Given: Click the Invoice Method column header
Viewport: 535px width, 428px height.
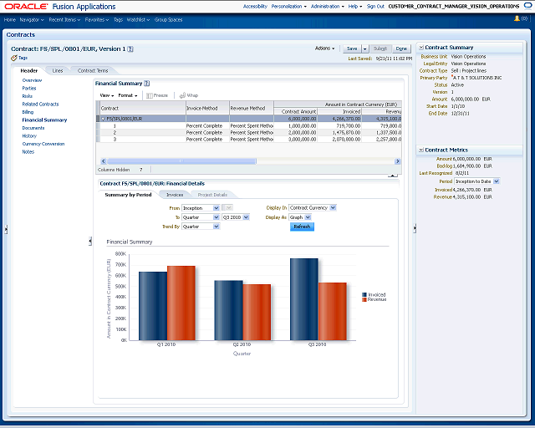Looking at the screenshot, I should (x=207, y=108).
